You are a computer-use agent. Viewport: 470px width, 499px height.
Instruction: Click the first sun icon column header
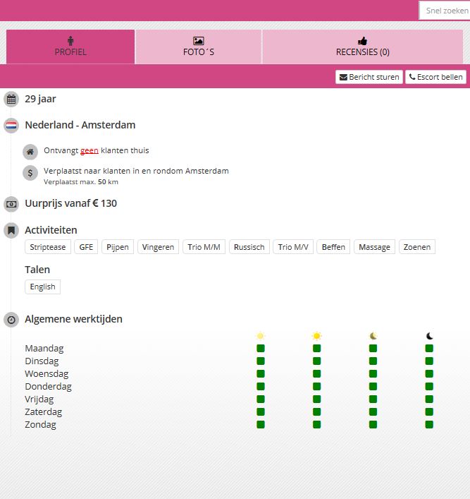261,336
